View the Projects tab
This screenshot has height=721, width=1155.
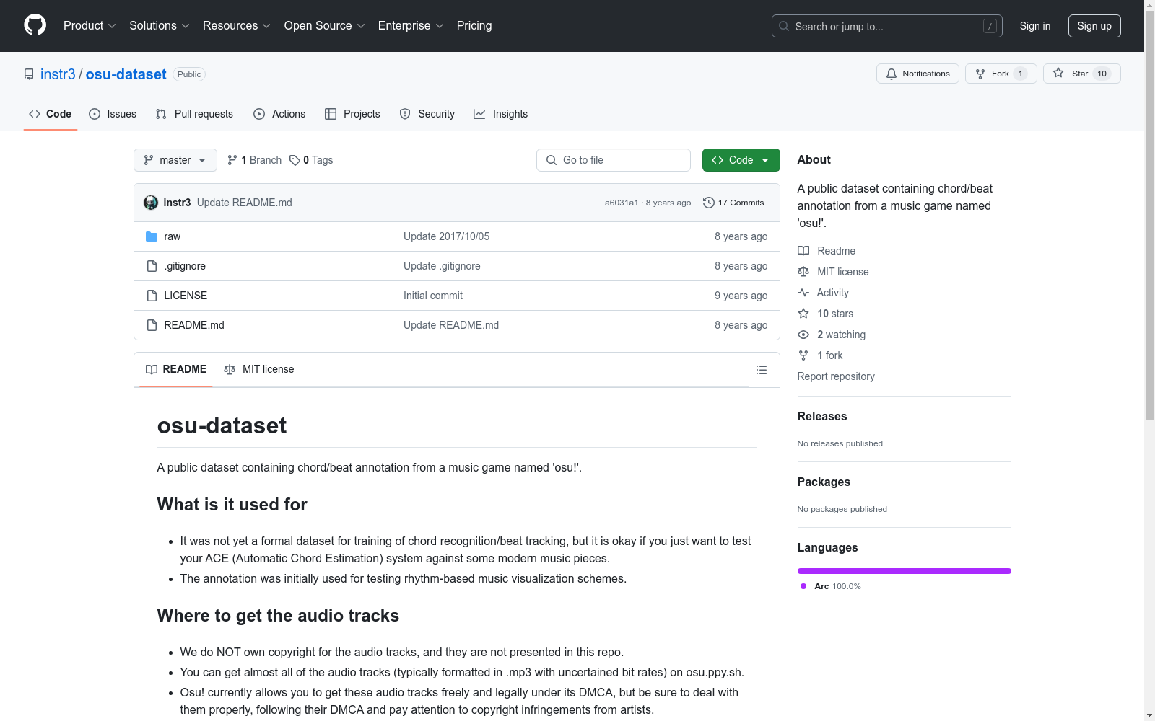pos(352,114)
